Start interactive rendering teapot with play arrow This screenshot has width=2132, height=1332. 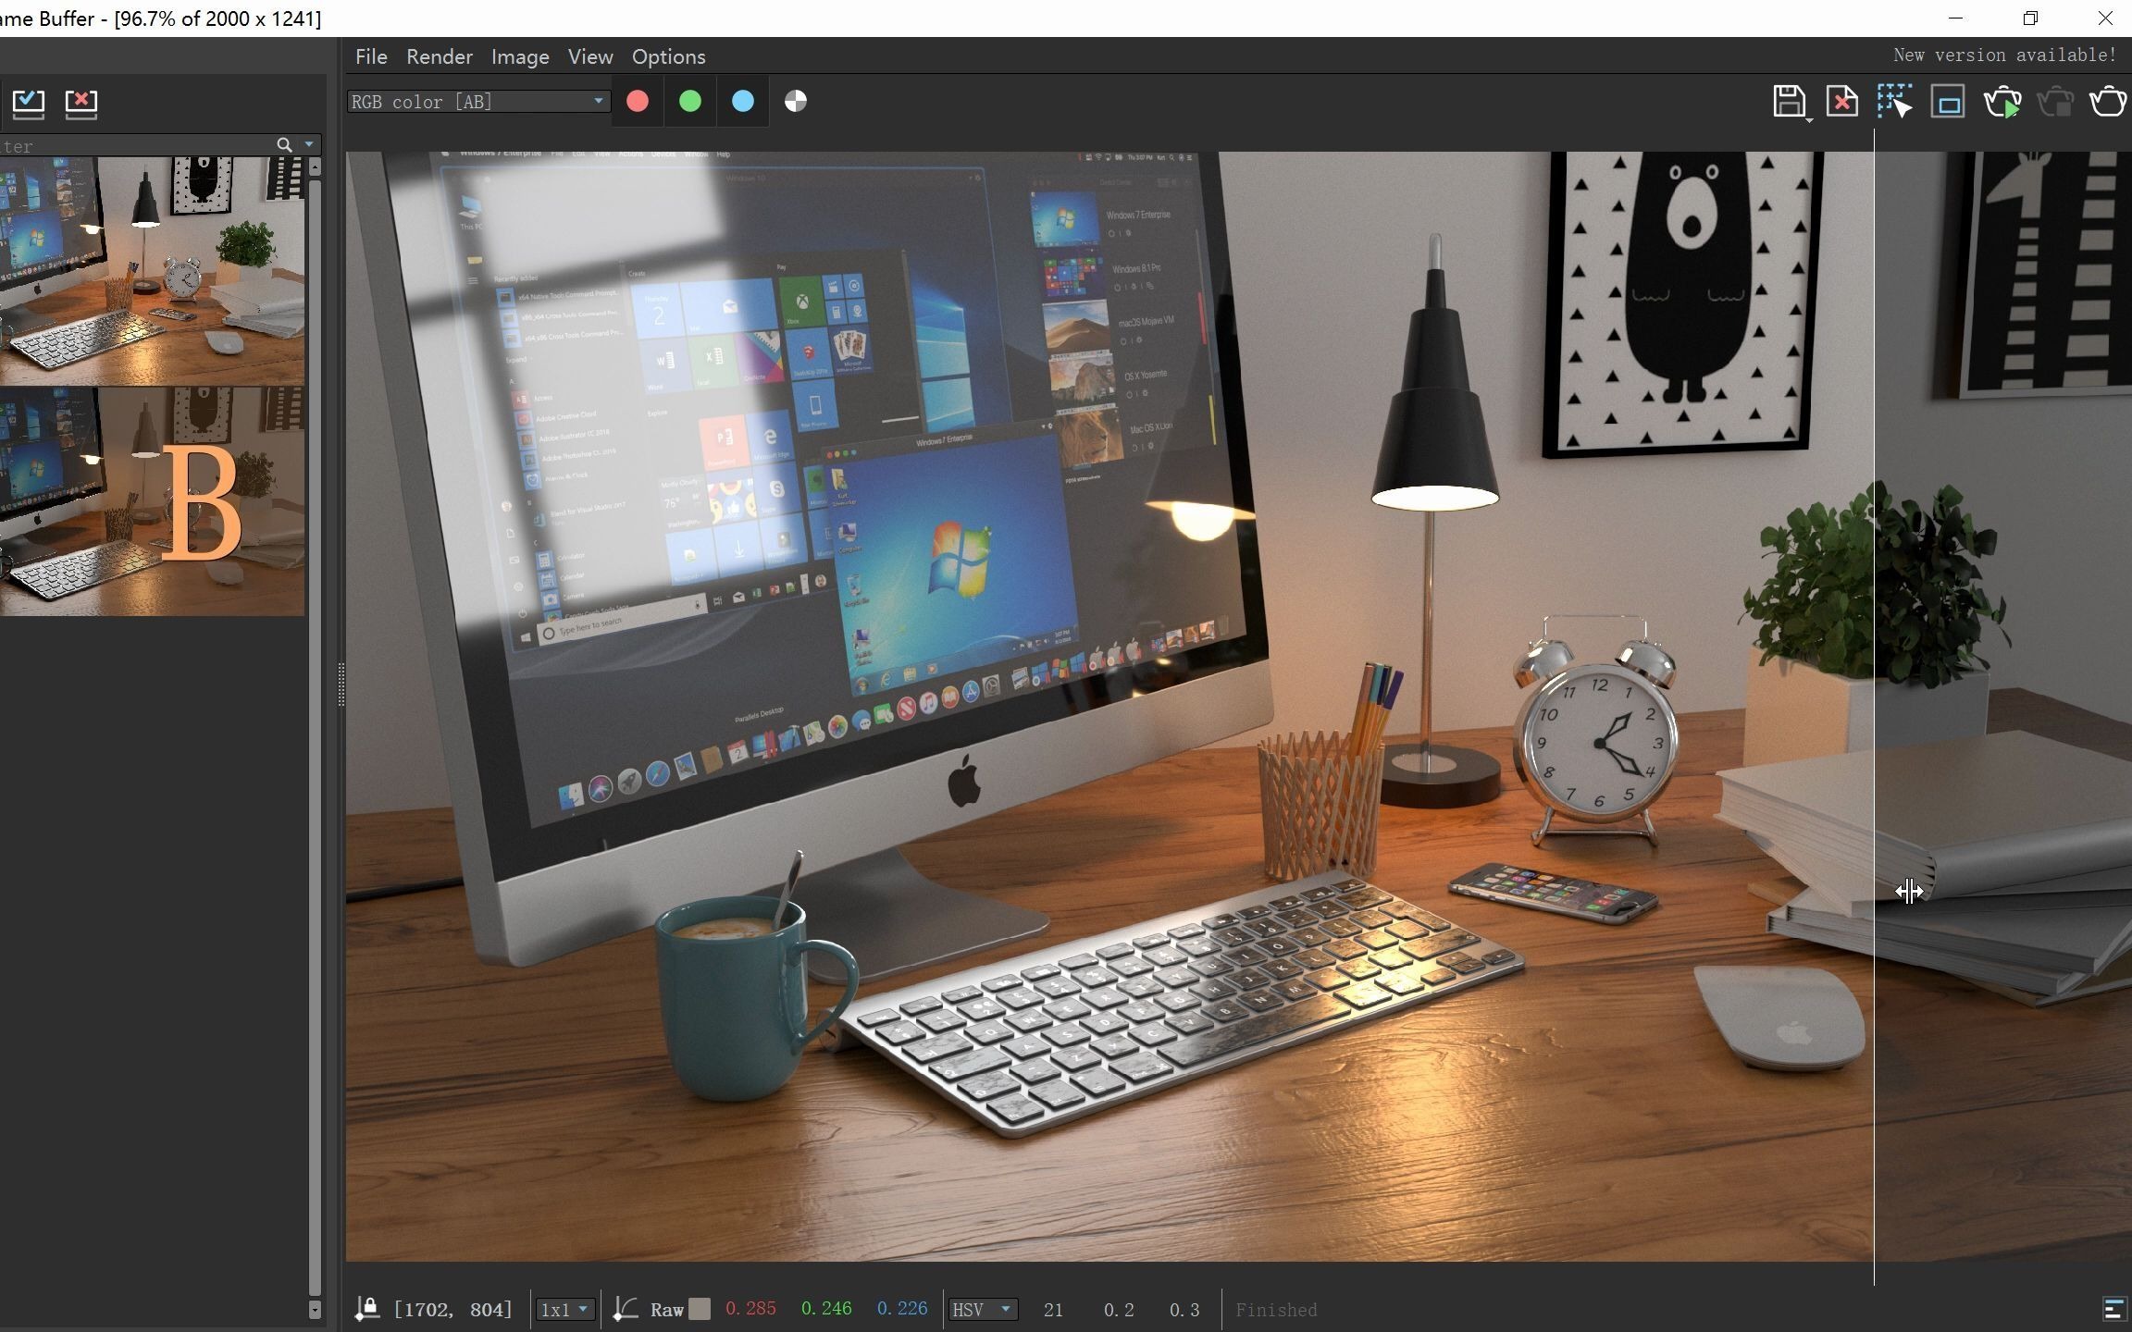tap(2002, 102)
